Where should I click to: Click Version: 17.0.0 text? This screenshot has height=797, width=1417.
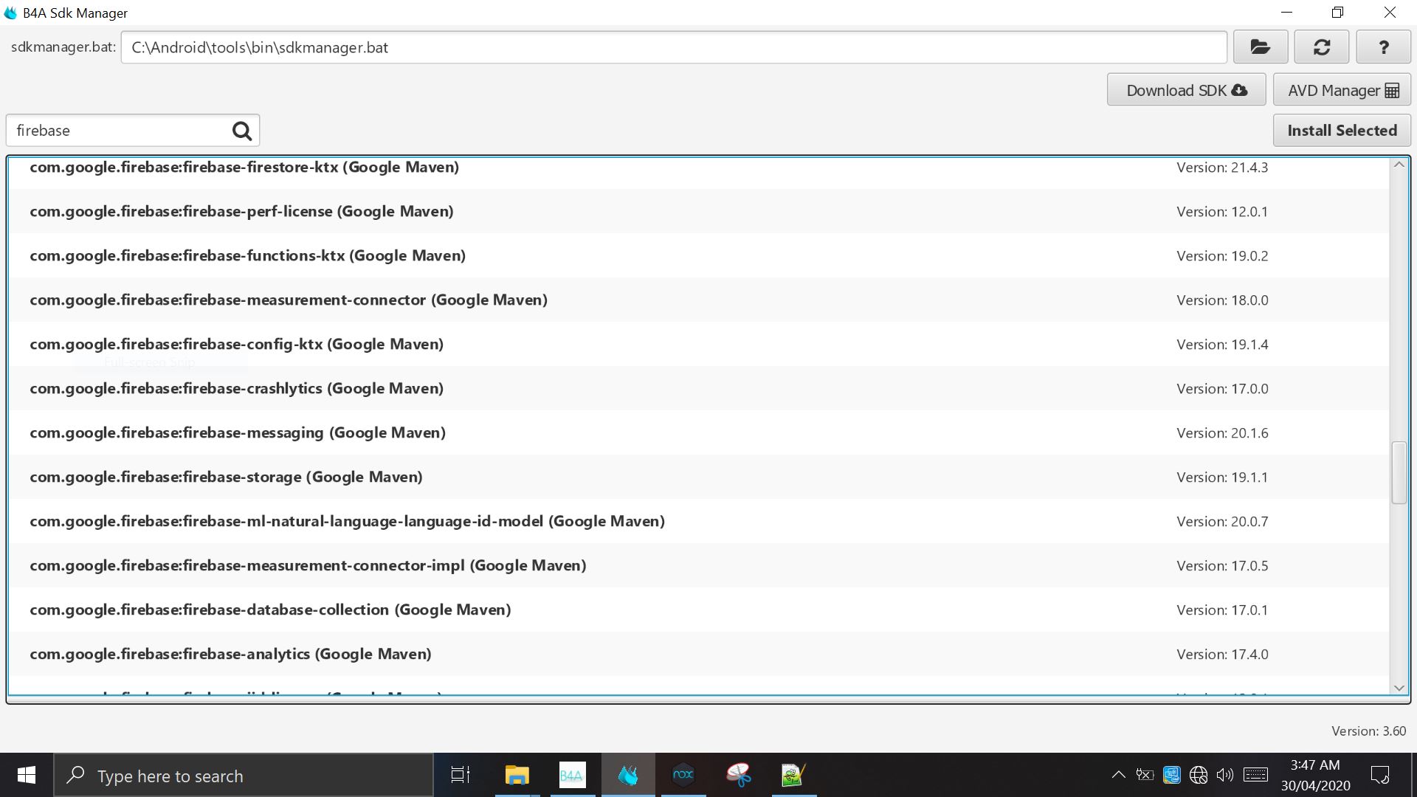(x=1222, y=389)
